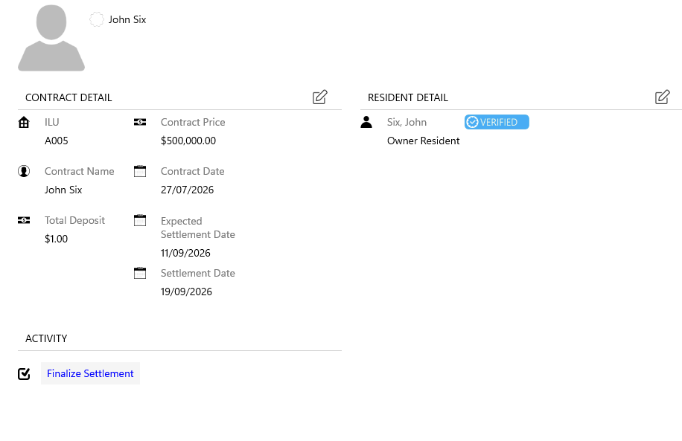Viewport: 682px width, 441px height.
Task: Click the A005 ILU value
Action: click(x=57, y=141)
